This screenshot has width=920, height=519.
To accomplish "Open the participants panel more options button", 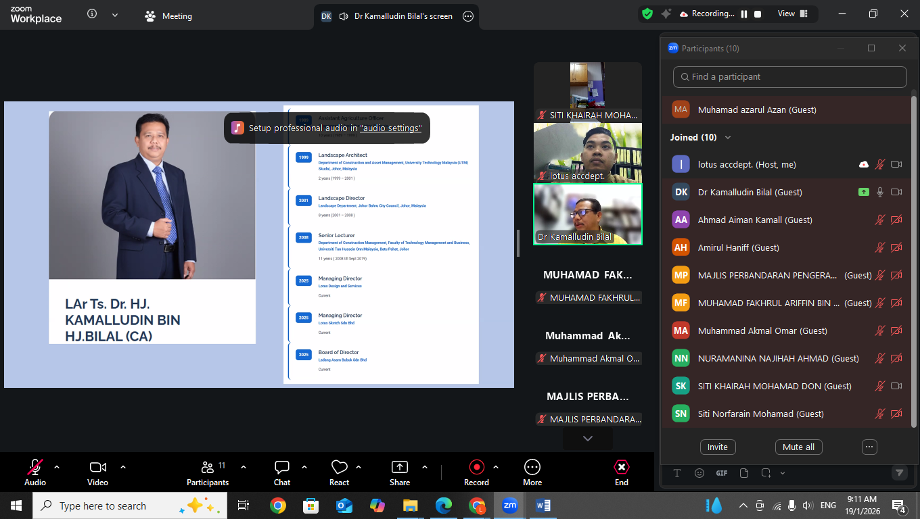I will (x=870, y=447).
